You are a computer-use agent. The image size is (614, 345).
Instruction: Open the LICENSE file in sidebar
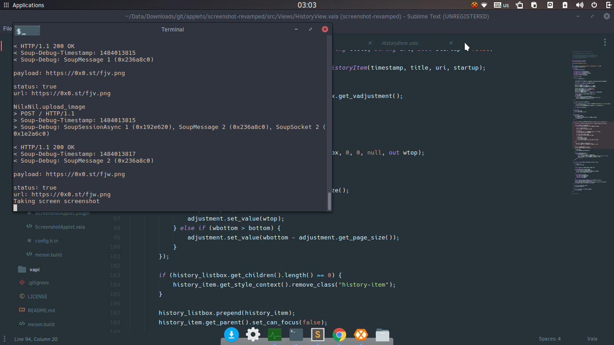coord(37,296)
